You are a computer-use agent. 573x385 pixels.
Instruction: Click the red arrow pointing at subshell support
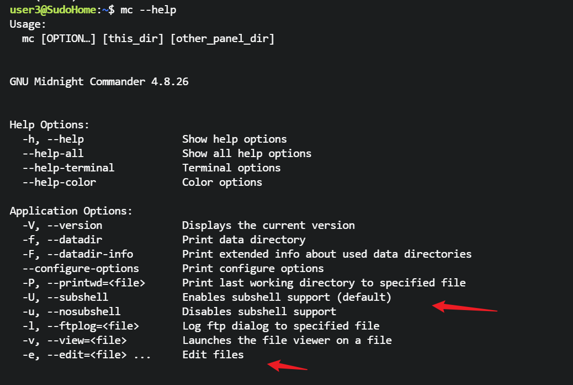click(464, 308)
